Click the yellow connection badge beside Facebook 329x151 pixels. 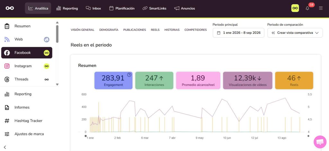(47, 53)
